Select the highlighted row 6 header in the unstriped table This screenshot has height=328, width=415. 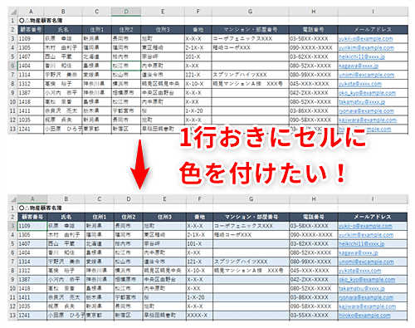pos(12,66)
